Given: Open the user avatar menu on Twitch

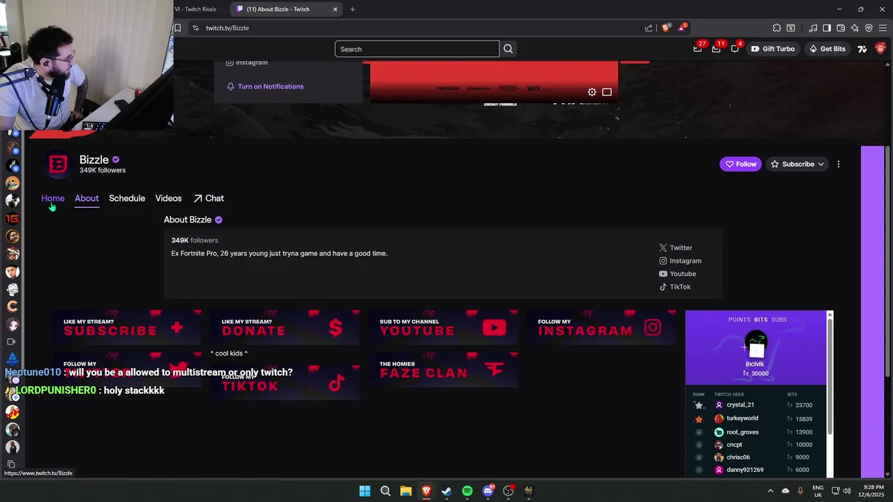Looking at the screenshot, I should 880,49.
